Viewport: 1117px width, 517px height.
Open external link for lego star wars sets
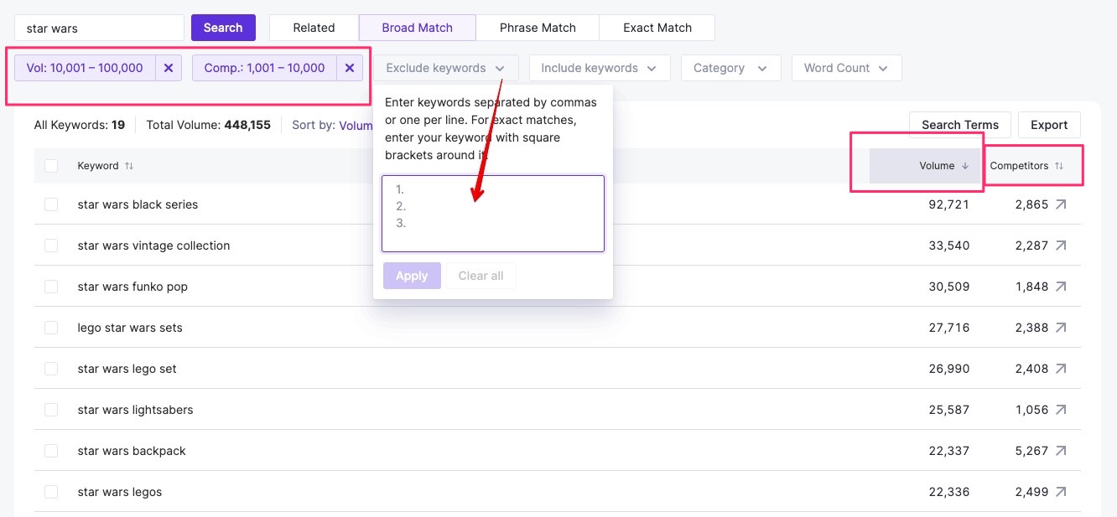tap(1061, 328)
